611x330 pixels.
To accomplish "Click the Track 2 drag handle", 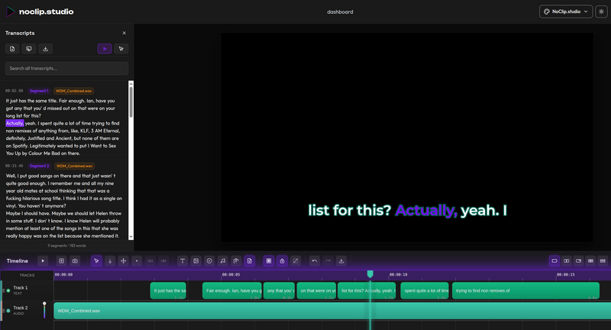I will (x=4, y=310).
